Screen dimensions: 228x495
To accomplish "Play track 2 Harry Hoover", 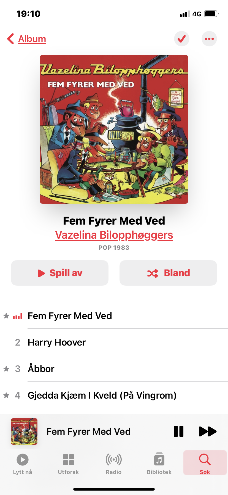I will (114, 342).
